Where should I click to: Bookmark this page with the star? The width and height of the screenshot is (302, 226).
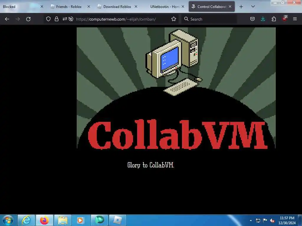[173, 19]
